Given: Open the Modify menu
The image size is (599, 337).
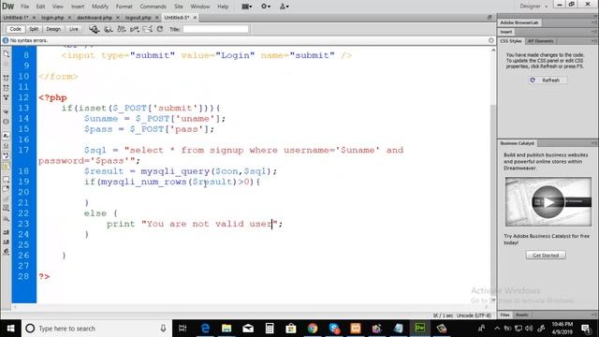Looking at the screenshot, I should pos(100,7).
